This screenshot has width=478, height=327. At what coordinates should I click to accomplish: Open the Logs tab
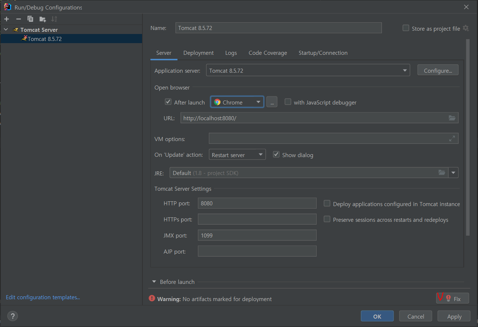(x=231, y=53)
